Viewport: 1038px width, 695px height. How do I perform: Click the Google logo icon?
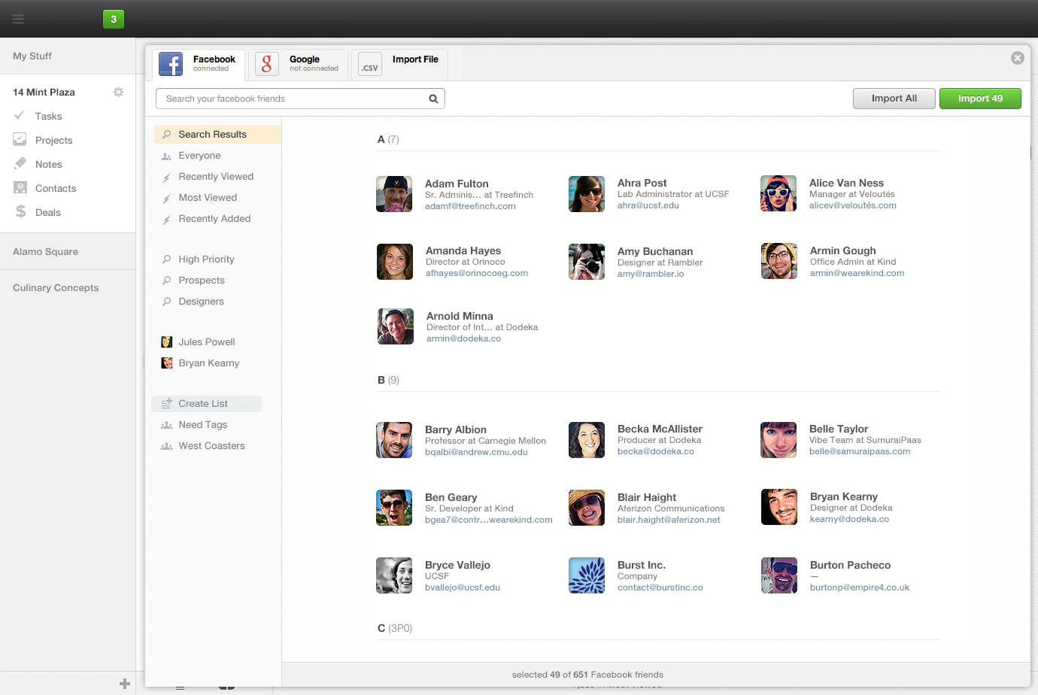tap(267, 64)
